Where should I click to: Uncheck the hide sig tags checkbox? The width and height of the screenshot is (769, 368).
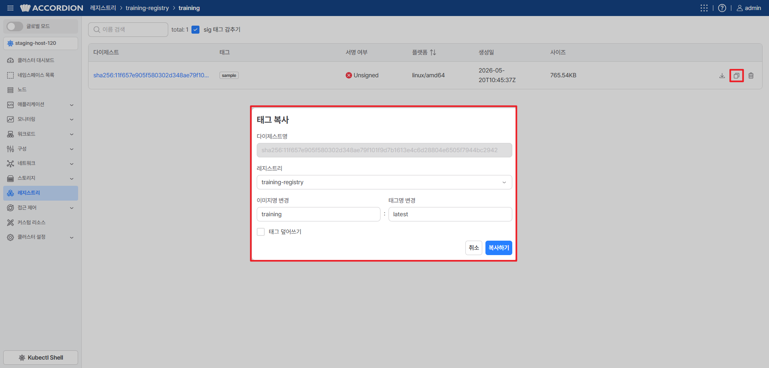click(x=195, y=30)
